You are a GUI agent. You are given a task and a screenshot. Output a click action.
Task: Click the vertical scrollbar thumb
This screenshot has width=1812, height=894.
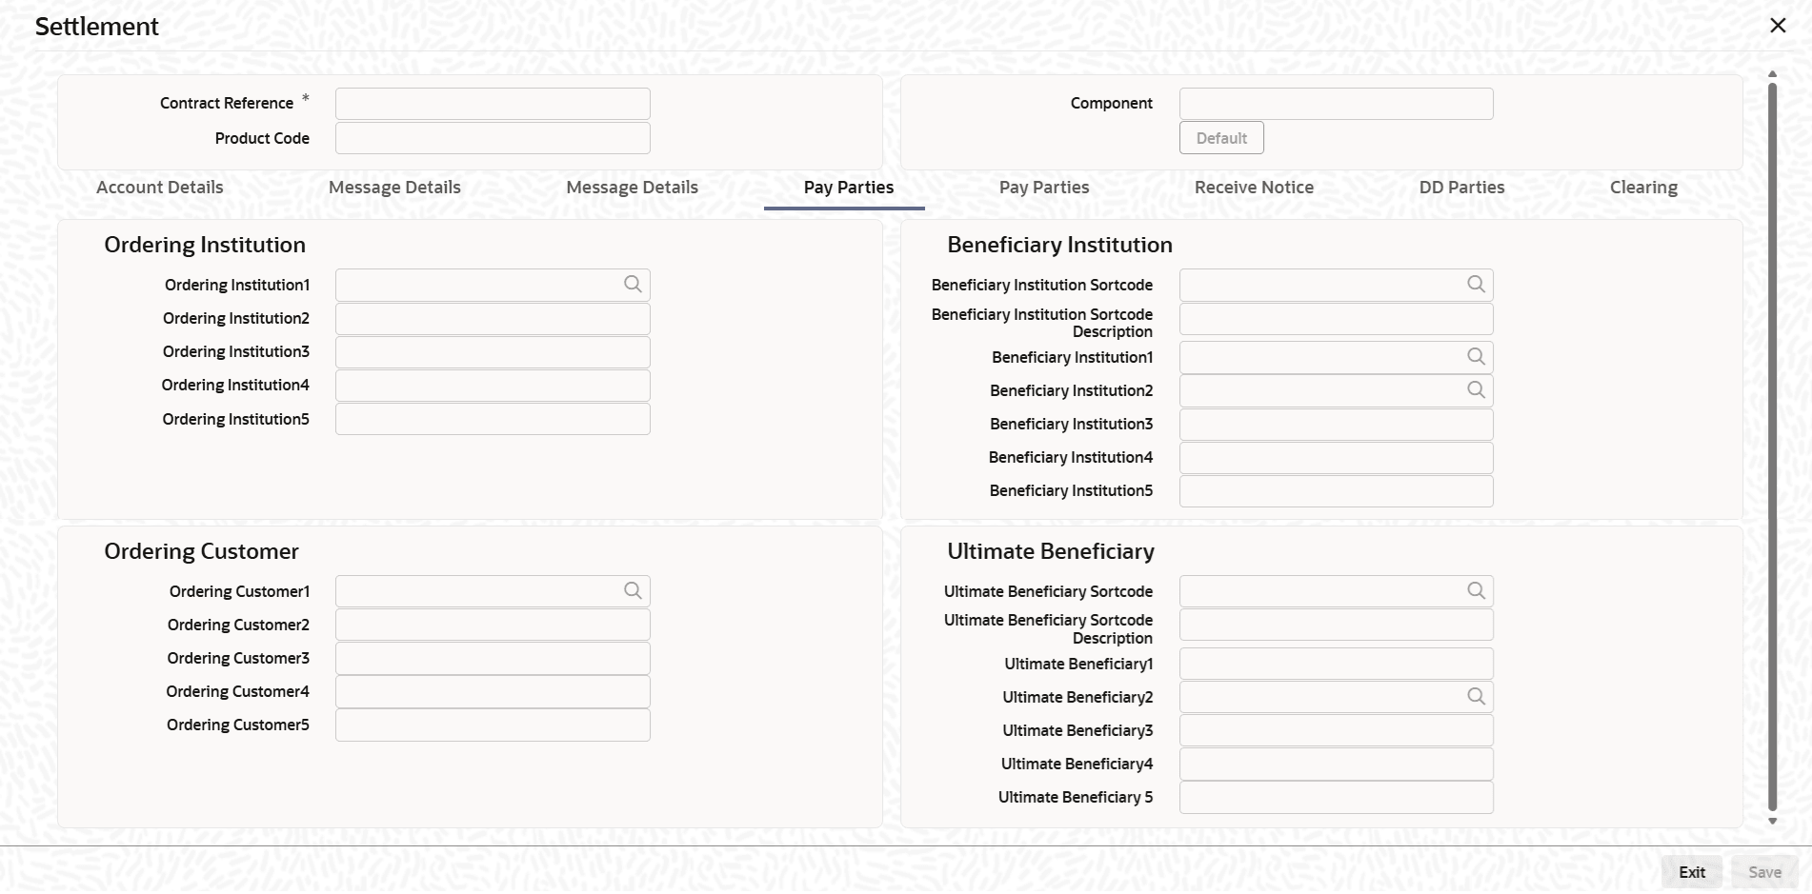tap(1772, 447)
